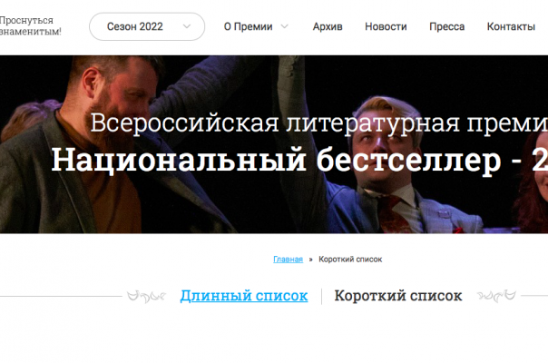Click the chevron arrow inside Сезон 2022 selector
This screenshot has width=548, height=363.
click(x=187, y=26)
